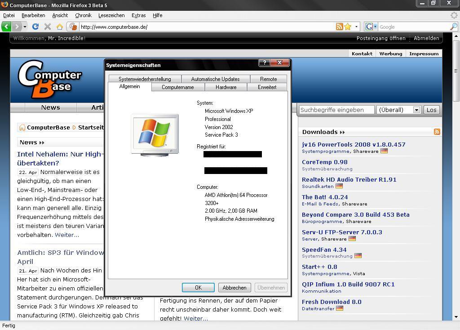Click the stop loading X icon

click(x=48, y=27)
